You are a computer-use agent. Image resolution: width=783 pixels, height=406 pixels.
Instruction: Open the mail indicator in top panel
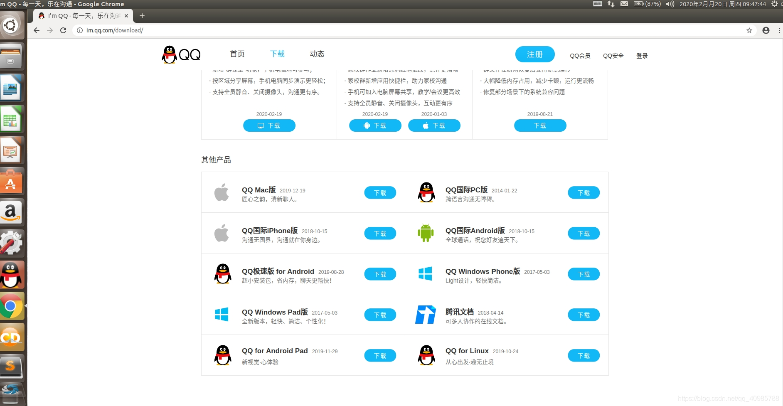624,4
